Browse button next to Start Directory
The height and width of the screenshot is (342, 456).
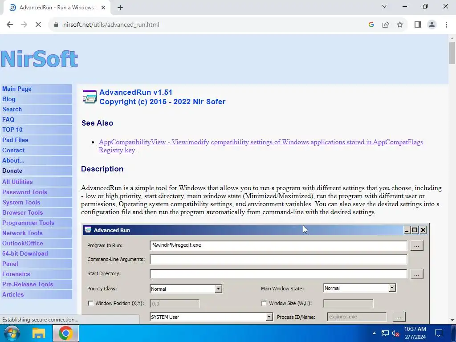pos(417,274)
